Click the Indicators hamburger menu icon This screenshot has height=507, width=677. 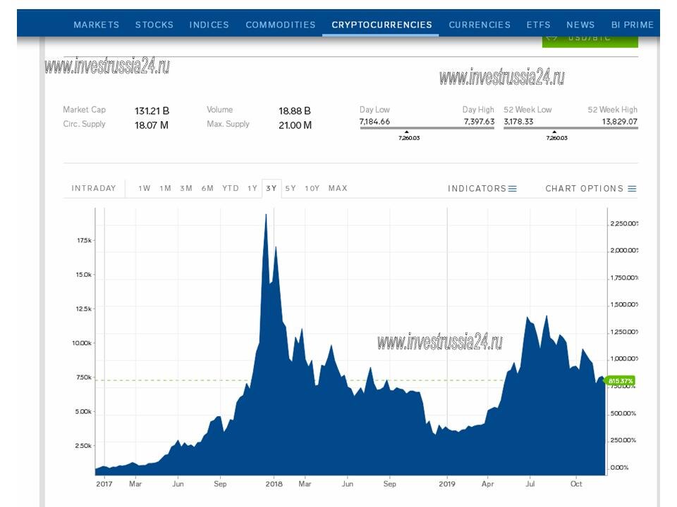point(513,189)
